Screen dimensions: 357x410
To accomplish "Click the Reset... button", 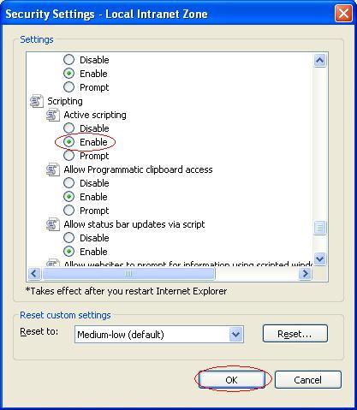I will 295,333.
